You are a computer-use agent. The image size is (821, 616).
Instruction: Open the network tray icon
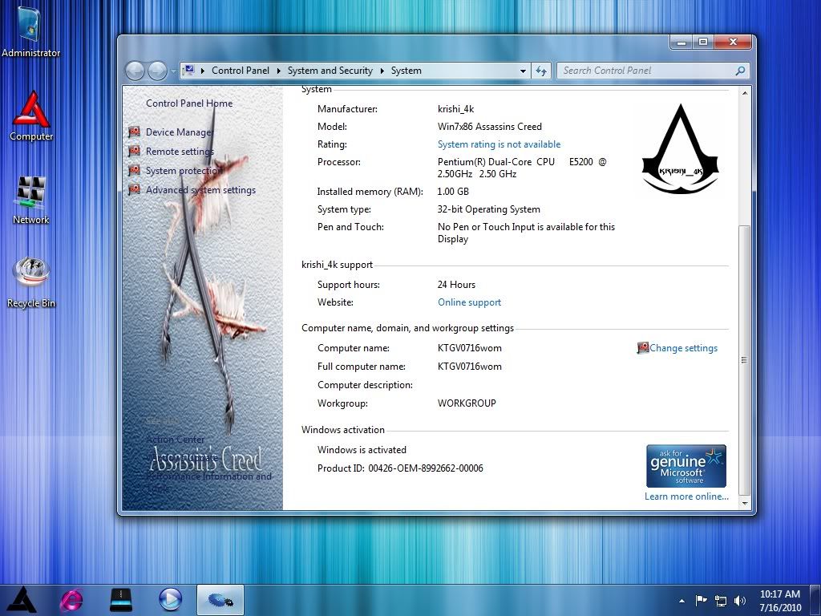coord(721,602)
